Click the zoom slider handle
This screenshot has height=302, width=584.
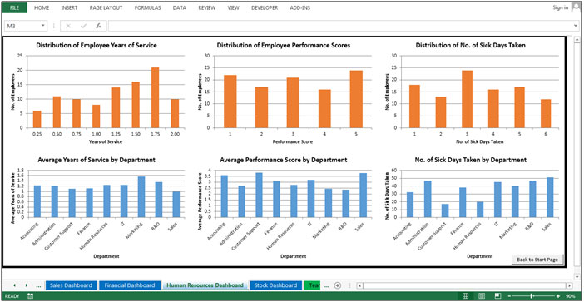tap(531, 295)
